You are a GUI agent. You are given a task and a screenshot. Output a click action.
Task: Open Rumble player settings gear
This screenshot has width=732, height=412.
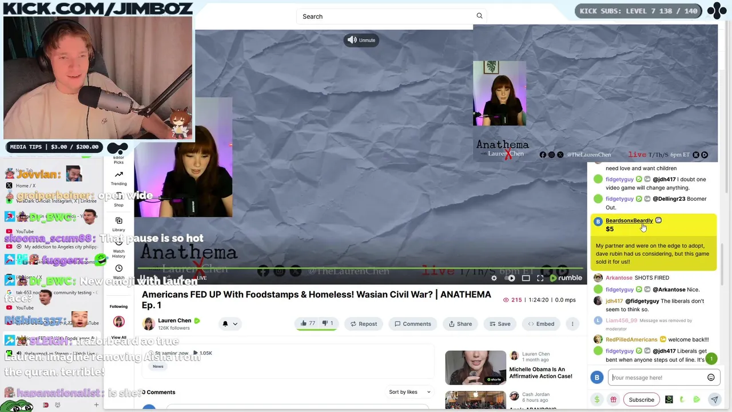pos(494,278)
